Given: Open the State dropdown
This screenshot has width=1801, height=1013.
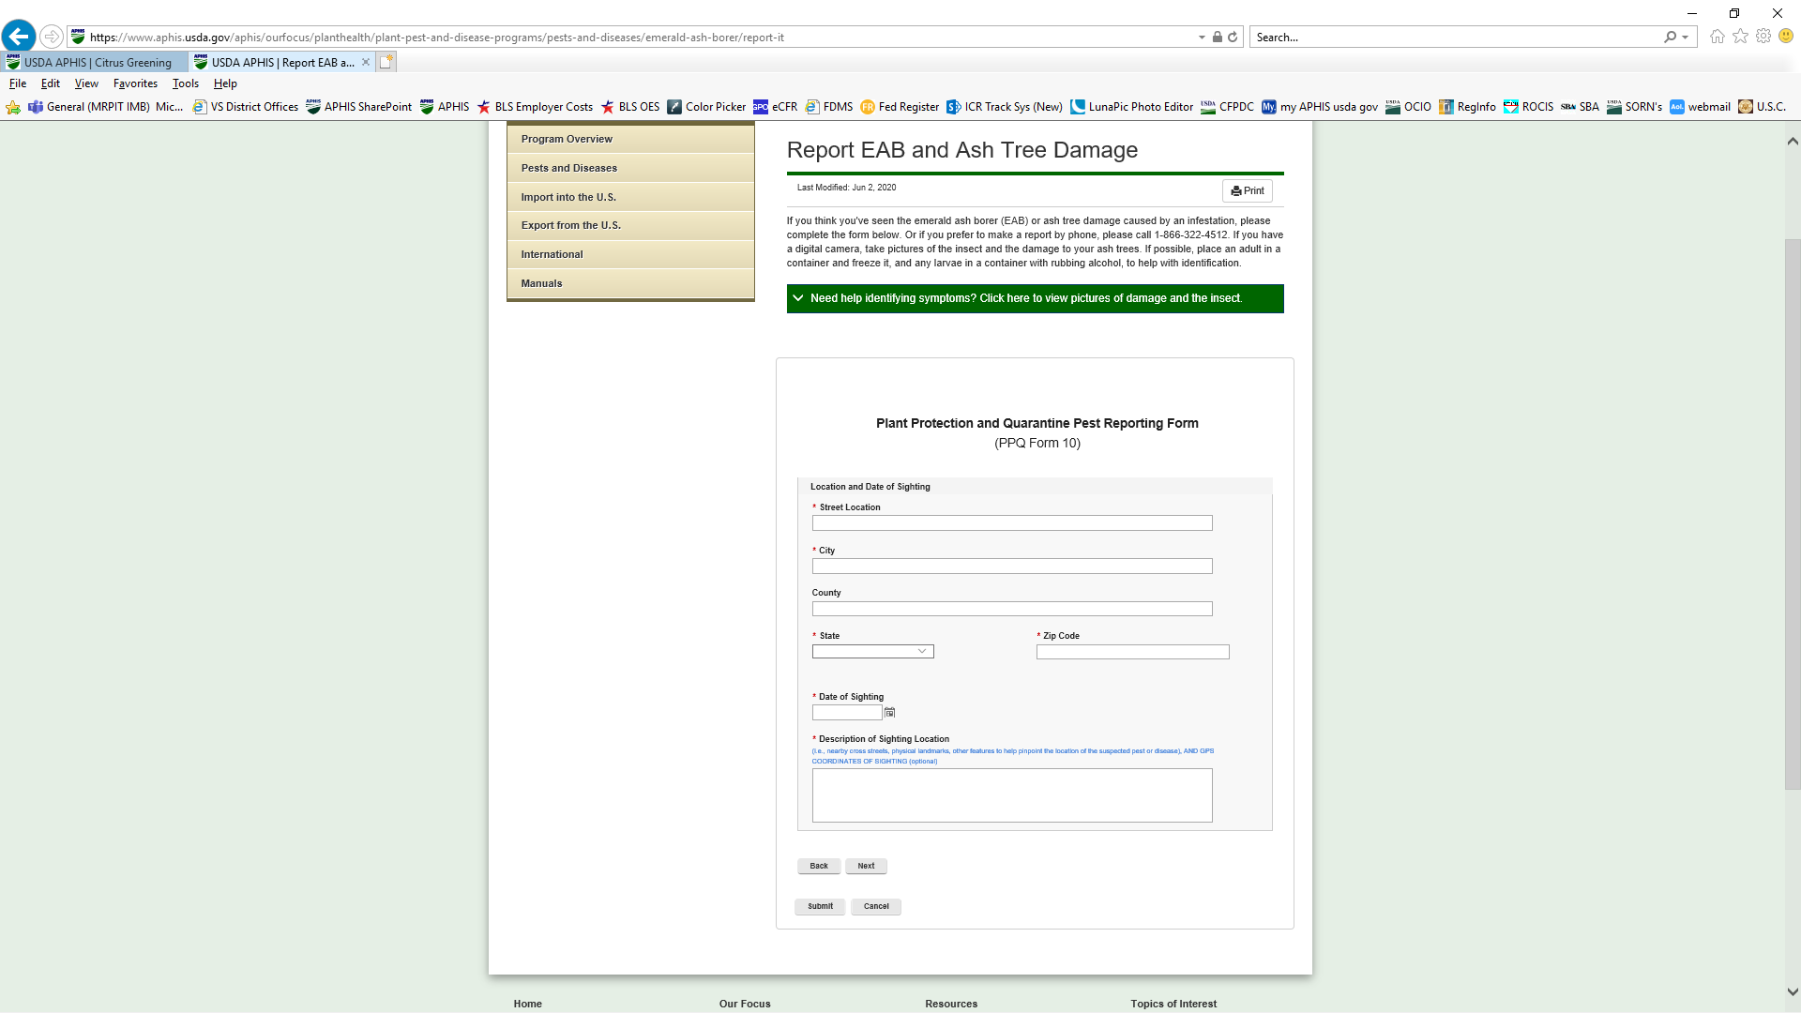Looking at the screenshot, I should (872, 652).
